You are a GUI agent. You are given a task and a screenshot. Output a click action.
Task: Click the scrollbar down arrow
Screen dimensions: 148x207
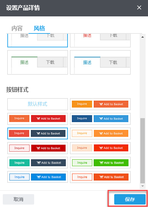142,186
